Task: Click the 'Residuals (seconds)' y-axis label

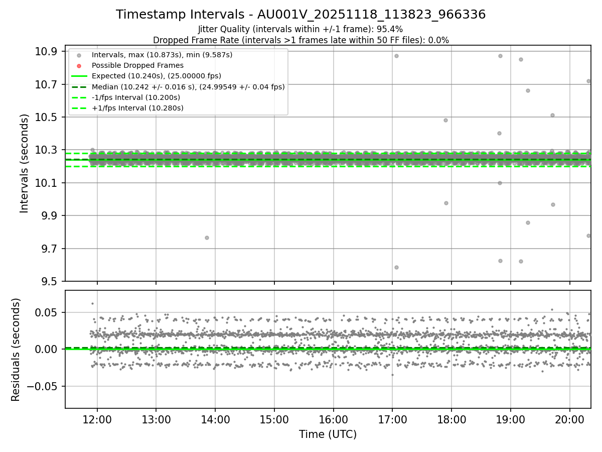Action: coord(16,350)
